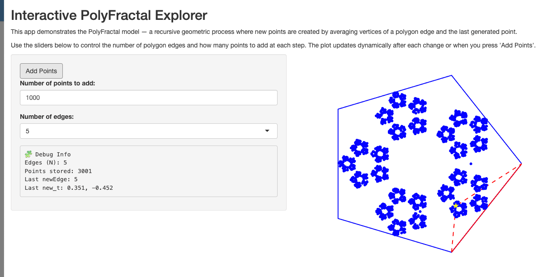Click the rightmost vertex of the pentagon
538x277 pixels.
pyautogui.click(x=521, y=164)
